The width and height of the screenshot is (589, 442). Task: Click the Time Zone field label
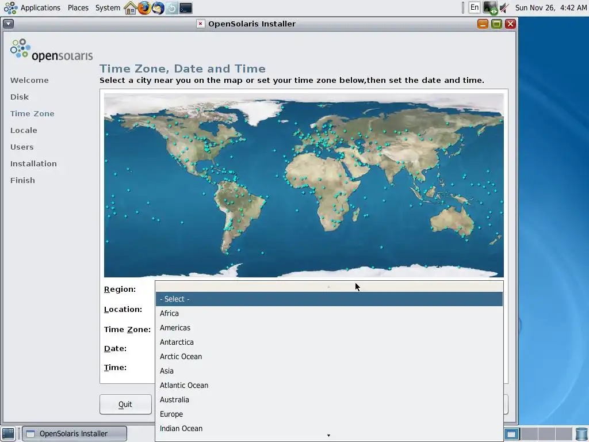127,329
